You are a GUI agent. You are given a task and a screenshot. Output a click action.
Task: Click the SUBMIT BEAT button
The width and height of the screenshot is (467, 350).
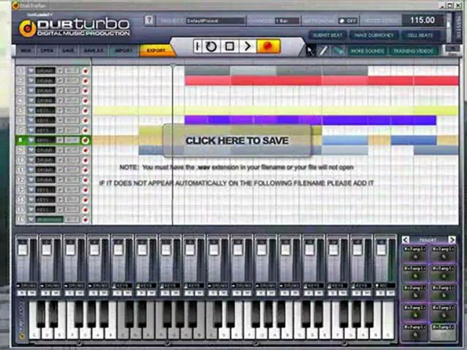(327, 35)
